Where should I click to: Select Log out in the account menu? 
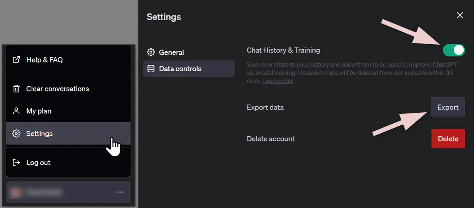click(x=68, y=163)
